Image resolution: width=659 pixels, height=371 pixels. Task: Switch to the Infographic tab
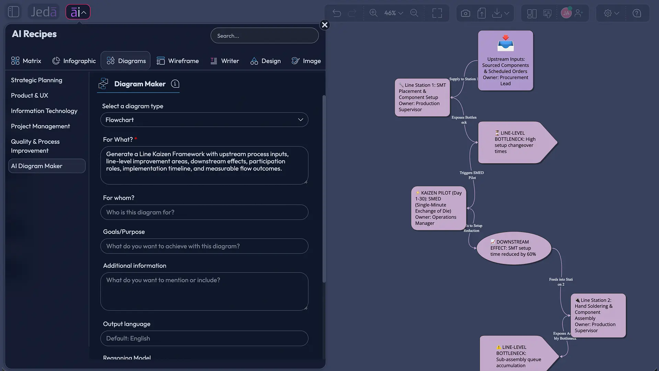tap(74, 61)
